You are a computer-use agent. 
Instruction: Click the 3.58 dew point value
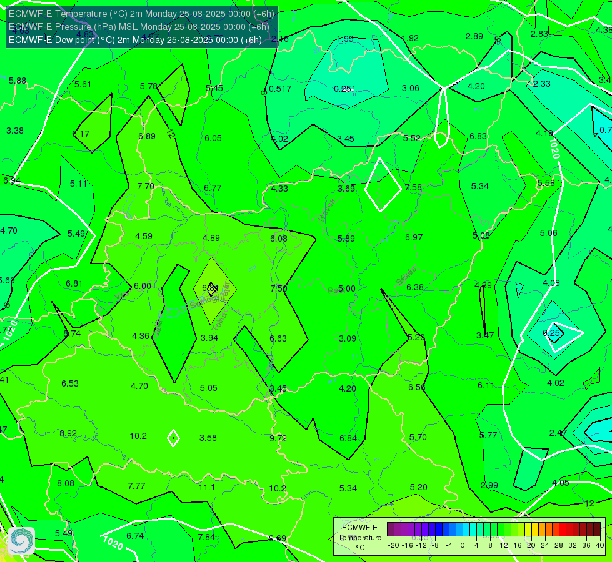tap(208, 438)
